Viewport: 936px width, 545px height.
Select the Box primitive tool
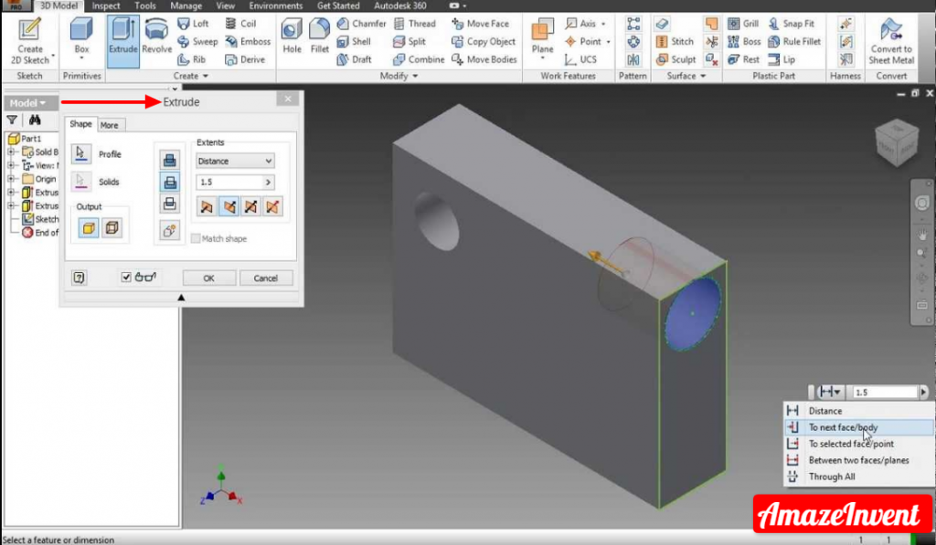click(x=81, y=40)
